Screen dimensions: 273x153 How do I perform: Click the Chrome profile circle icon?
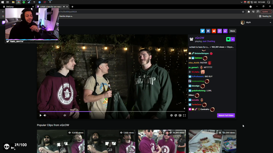point(258,11)
